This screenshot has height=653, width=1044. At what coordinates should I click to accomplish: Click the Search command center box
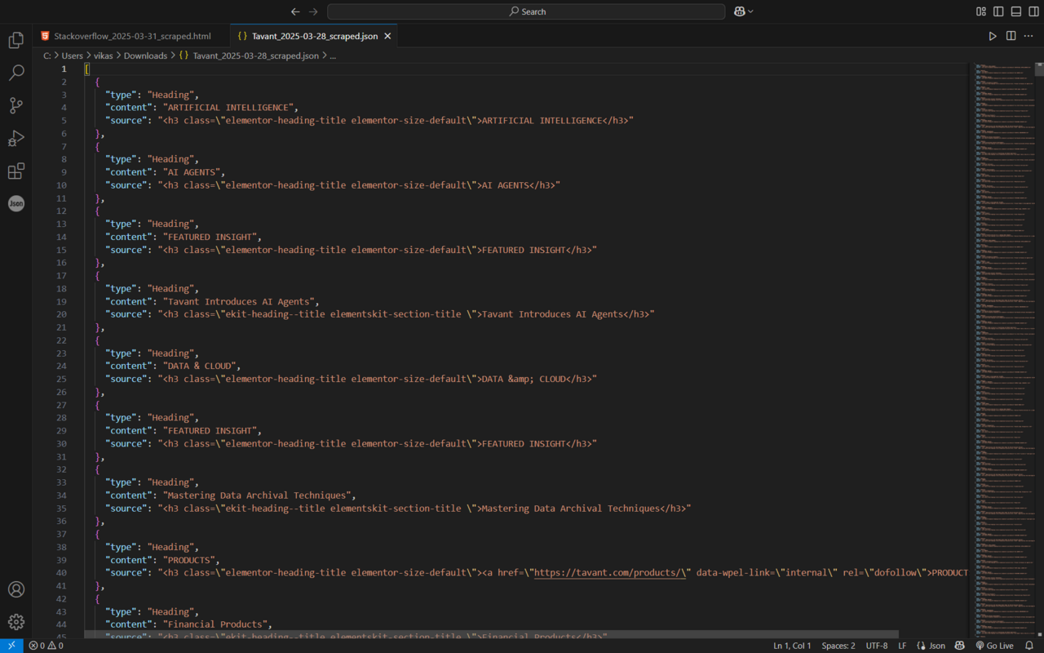tap(526, 11)
